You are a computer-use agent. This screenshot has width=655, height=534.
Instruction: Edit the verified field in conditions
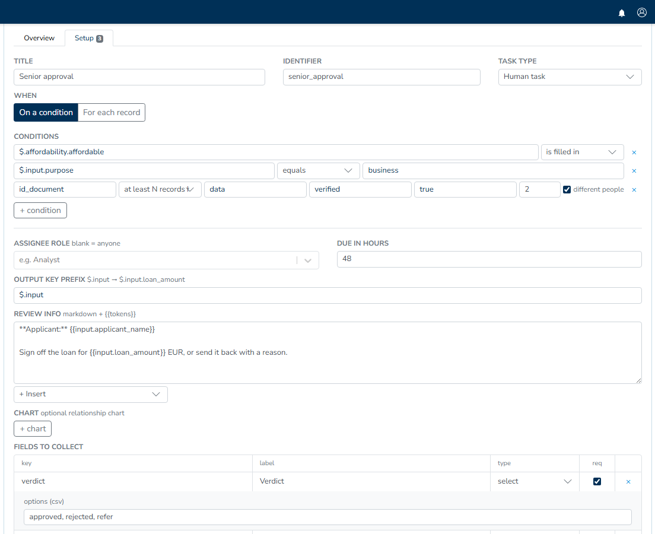pyautogui.click(x=360, y=189)
